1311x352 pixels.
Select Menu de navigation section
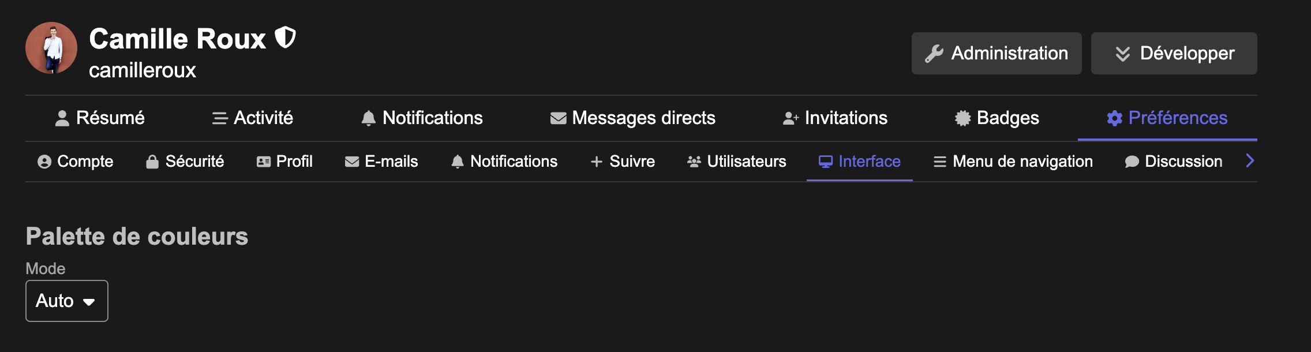(x=1013, y=162)
